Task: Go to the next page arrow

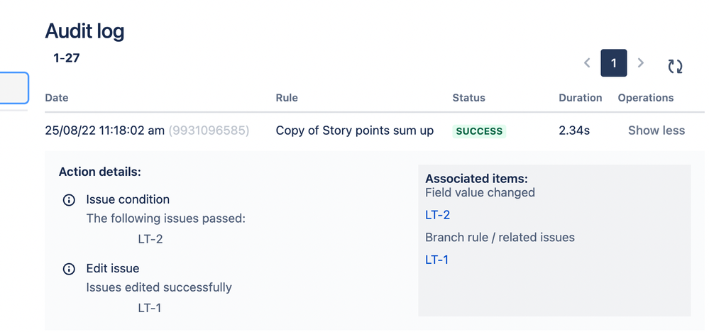Action: point(641,63)
